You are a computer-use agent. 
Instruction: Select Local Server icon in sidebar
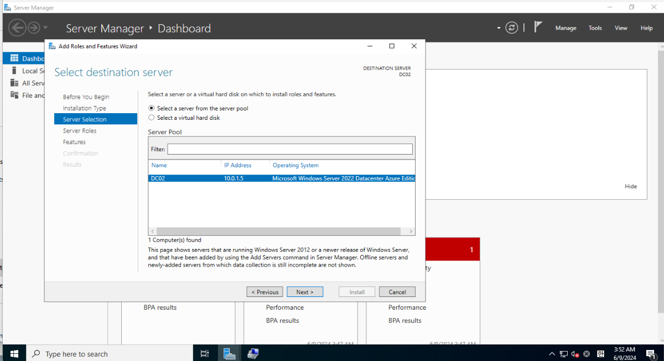[14, 71]
